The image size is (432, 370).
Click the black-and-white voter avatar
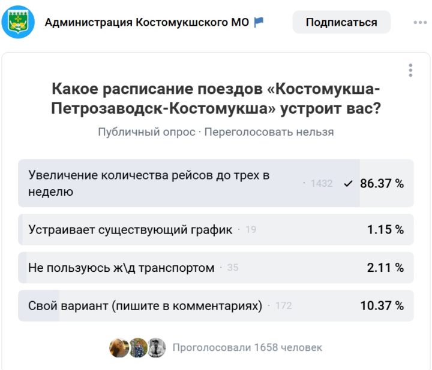coord(156,347)
